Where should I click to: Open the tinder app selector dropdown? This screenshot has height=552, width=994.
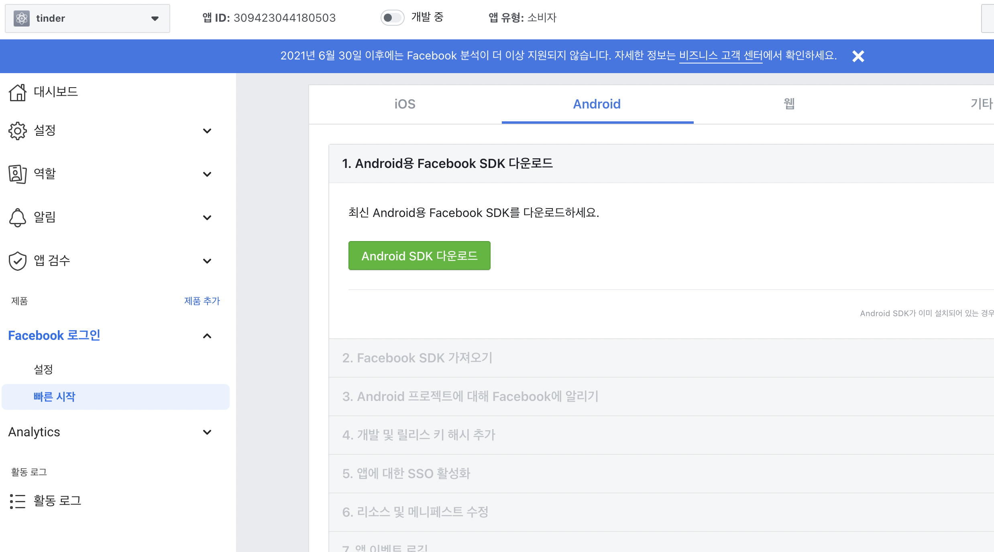(155, 18)
